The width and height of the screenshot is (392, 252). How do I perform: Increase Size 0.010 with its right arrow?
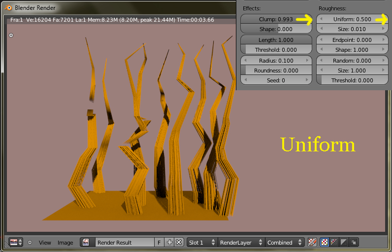tap(383, 29)
